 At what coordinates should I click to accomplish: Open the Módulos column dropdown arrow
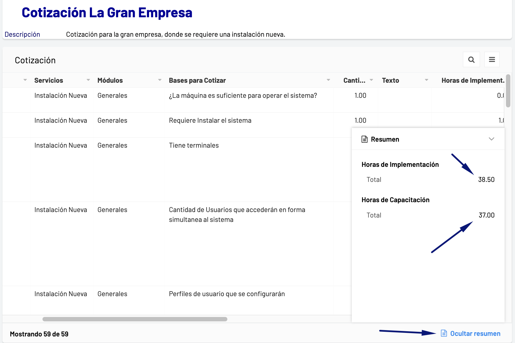160,80
